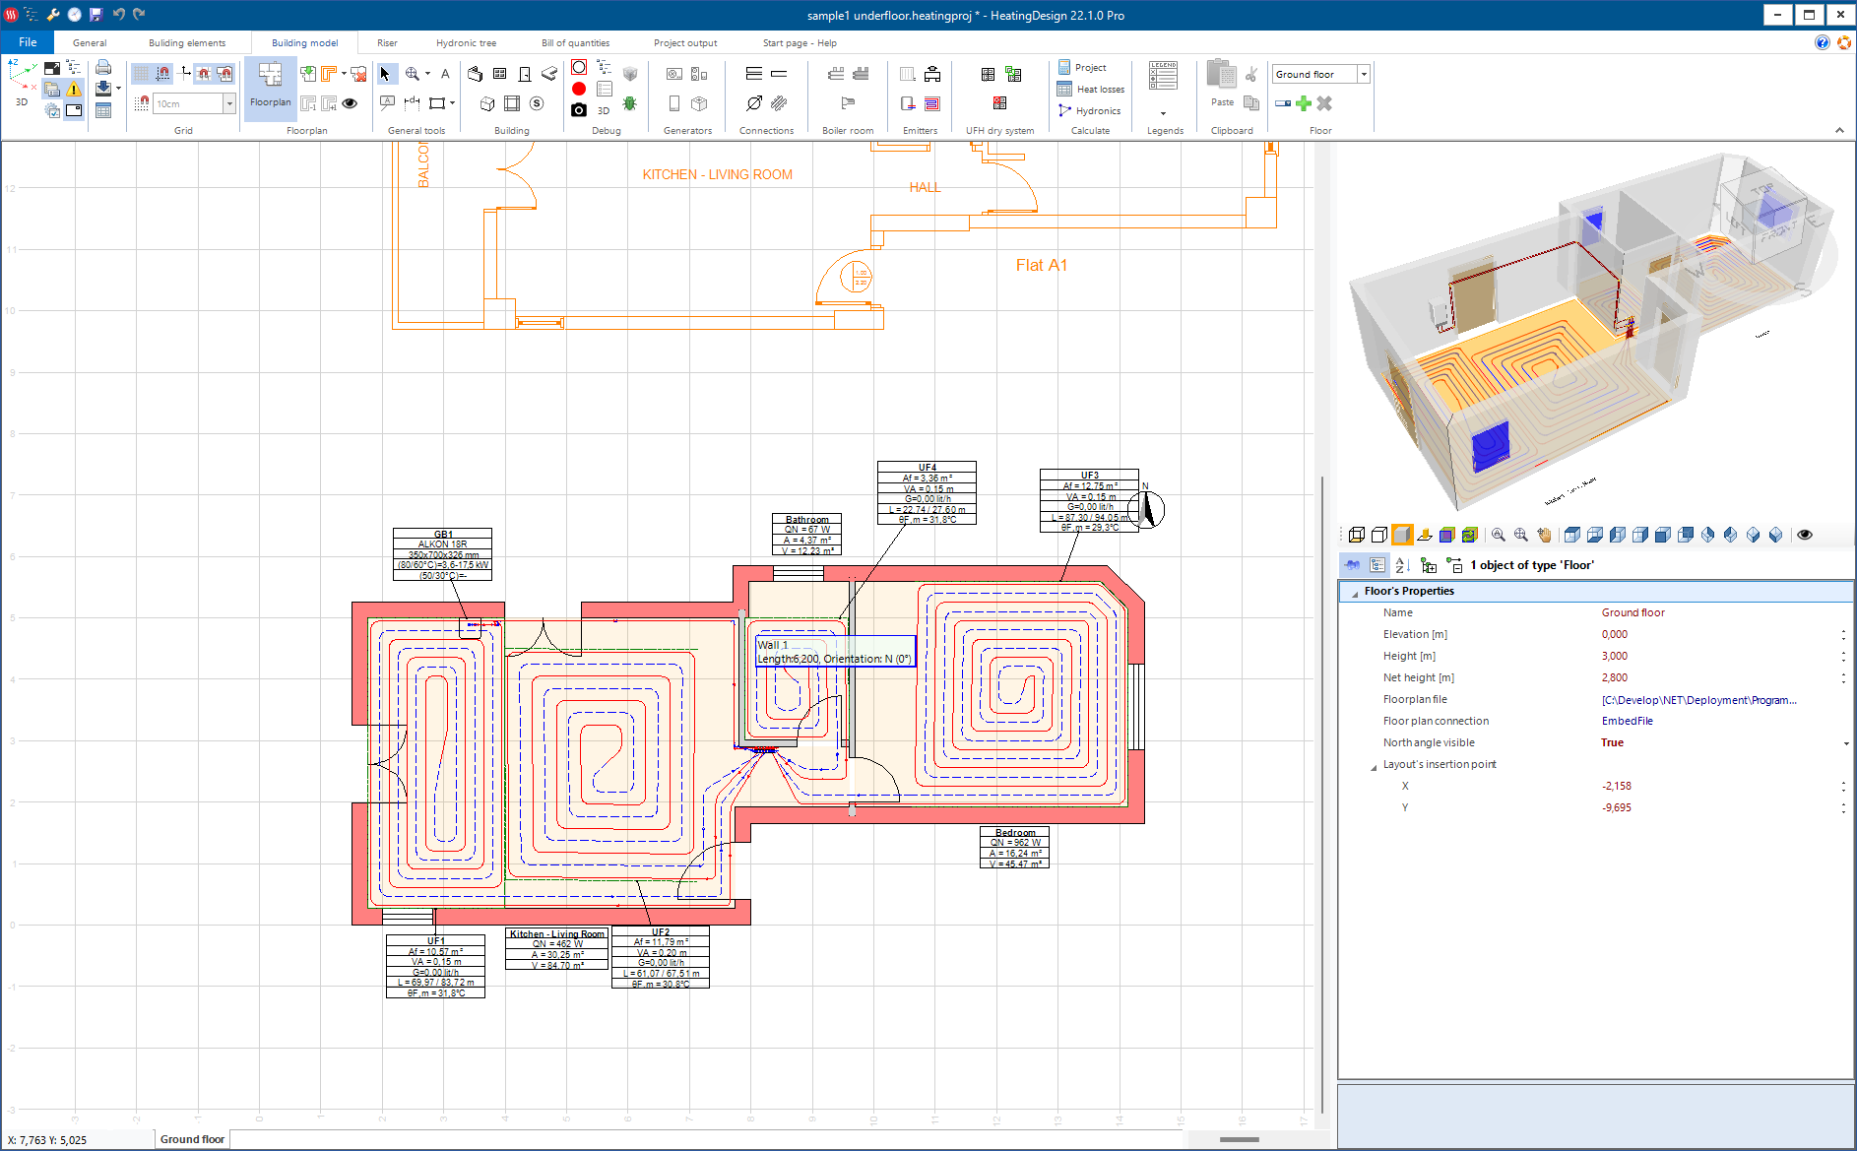Toggle the red record button in Debug group

(x=579, y=88)
